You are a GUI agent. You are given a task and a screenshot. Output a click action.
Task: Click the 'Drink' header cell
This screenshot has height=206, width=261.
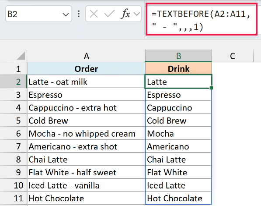(x=178, y=69)
